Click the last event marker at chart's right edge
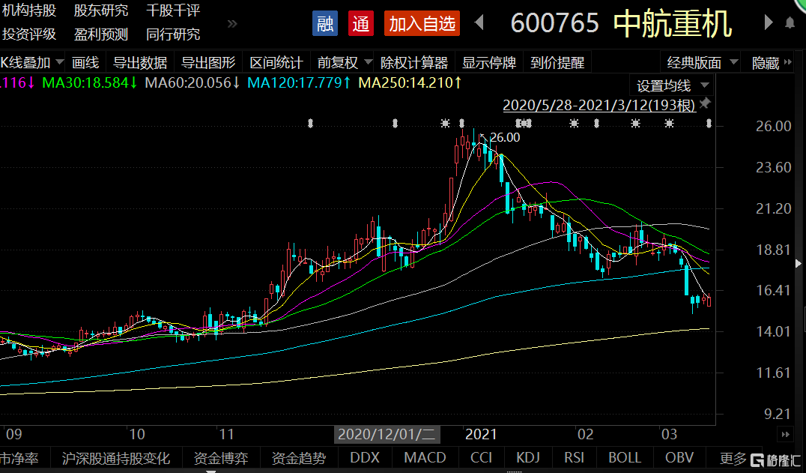The height and width of the screenshot is (473, 806). click(709, 124)
